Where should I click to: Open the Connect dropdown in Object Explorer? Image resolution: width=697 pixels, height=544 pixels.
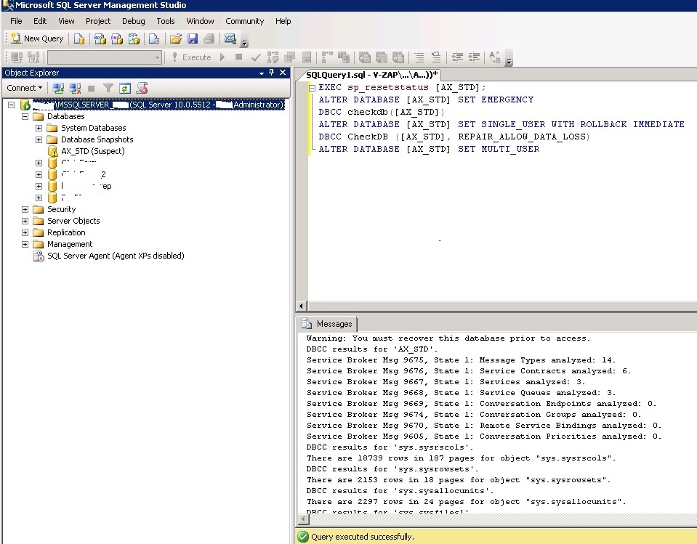[25, 88]
